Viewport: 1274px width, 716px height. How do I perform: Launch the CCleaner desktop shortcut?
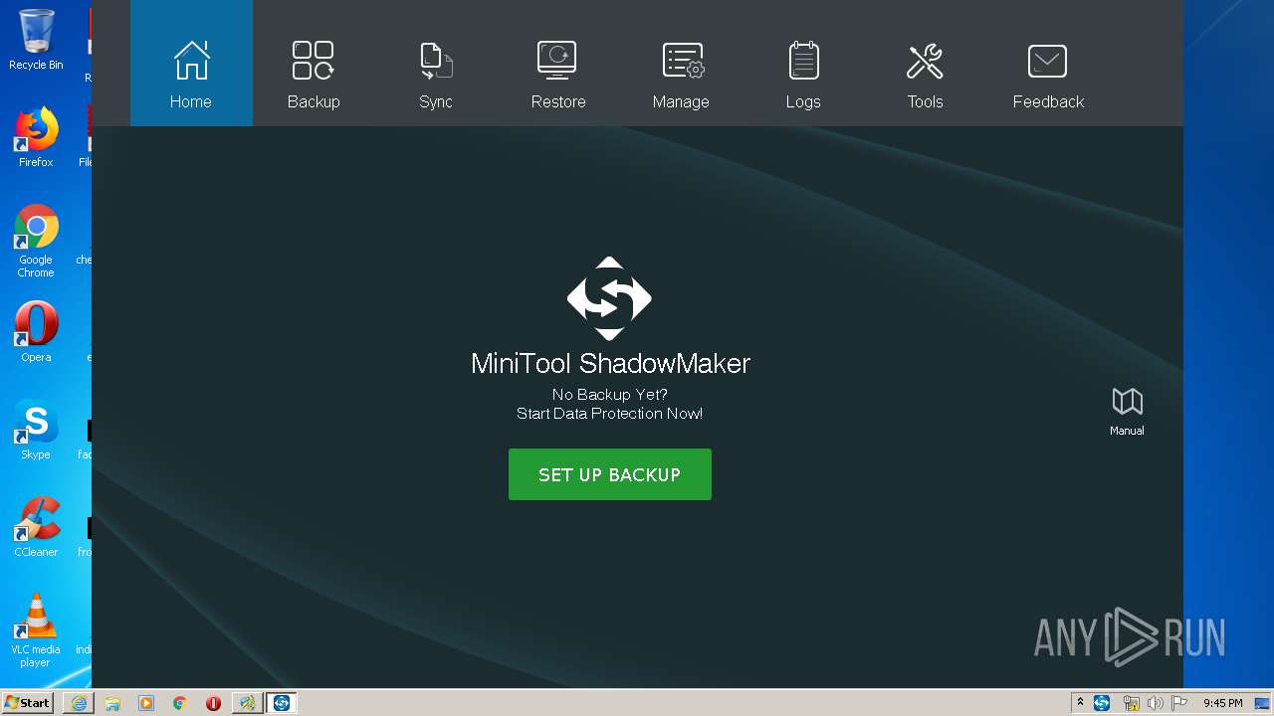(x=36, y=527)
